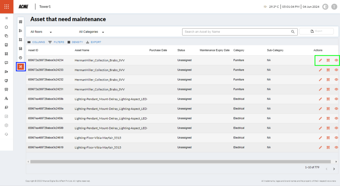Click the blue EXPORT button in grid toolbar
The width and height of the screenshot is (340, 186).
(94, 42)
